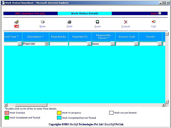171x128 pixels.
Task: Click the Exit door icon
Action: pyautogui.click(x=154, y=22)
